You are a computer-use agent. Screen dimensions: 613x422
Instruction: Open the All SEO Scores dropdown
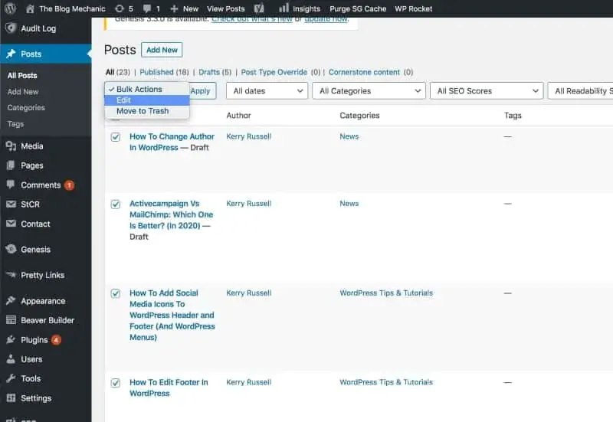click(486, 91)
